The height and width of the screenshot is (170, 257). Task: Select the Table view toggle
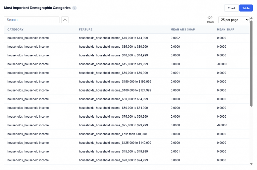[x=246, y=8]
